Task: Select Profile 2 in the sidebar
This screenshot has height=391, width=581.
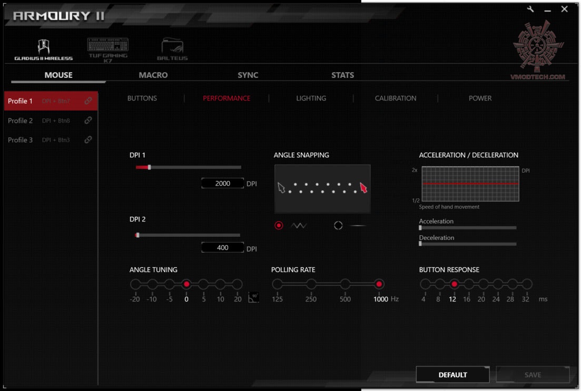Action: pyautogui.click(x=51, y=121)
